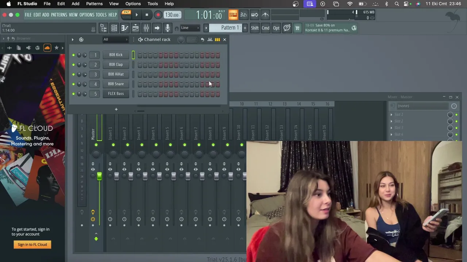The width and height of the screenshot is (467, 262).
Task: Open the shopping cart icon
Action: pos(297,28)
